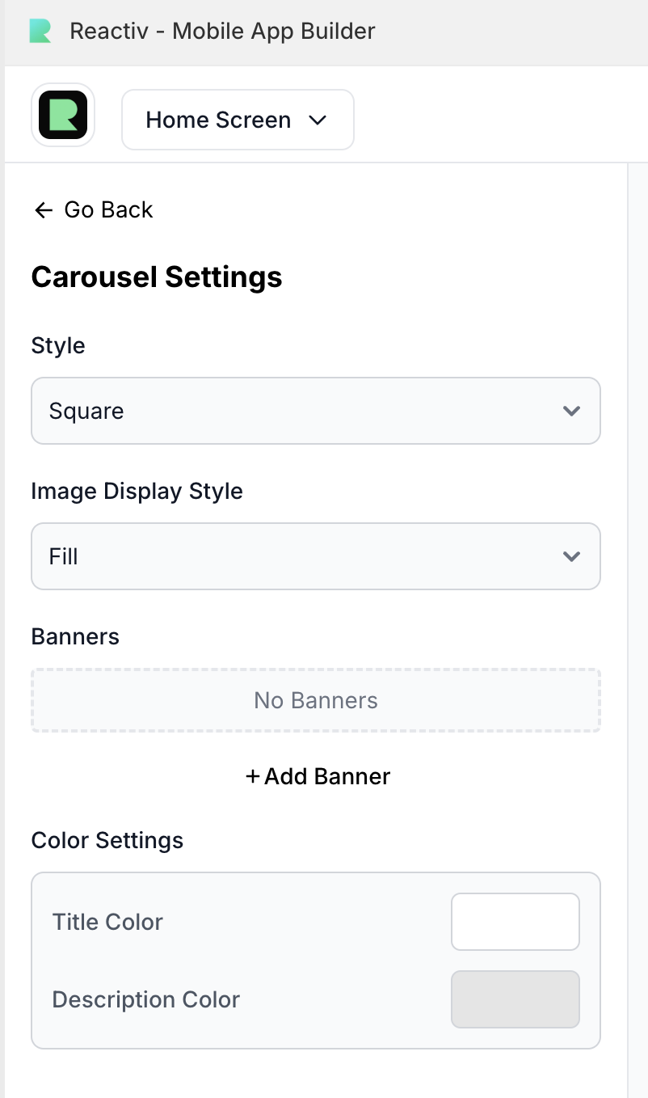Screen dimensions: 648x1098
Task: Click the Reactiv logo in the app header
Action: pyautogui.click(x=63, y=115)
